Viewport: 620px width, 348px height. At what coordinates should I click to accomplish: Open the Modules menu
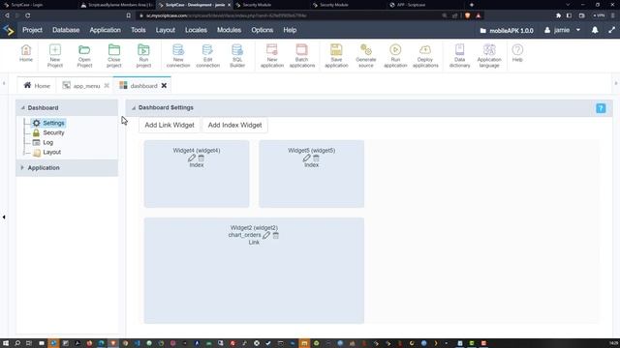pos(229,30)
